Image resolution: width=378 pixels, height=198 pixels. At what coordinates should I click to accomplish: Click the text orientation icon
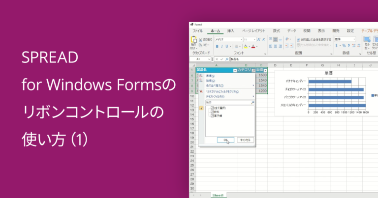coord(287,39)
